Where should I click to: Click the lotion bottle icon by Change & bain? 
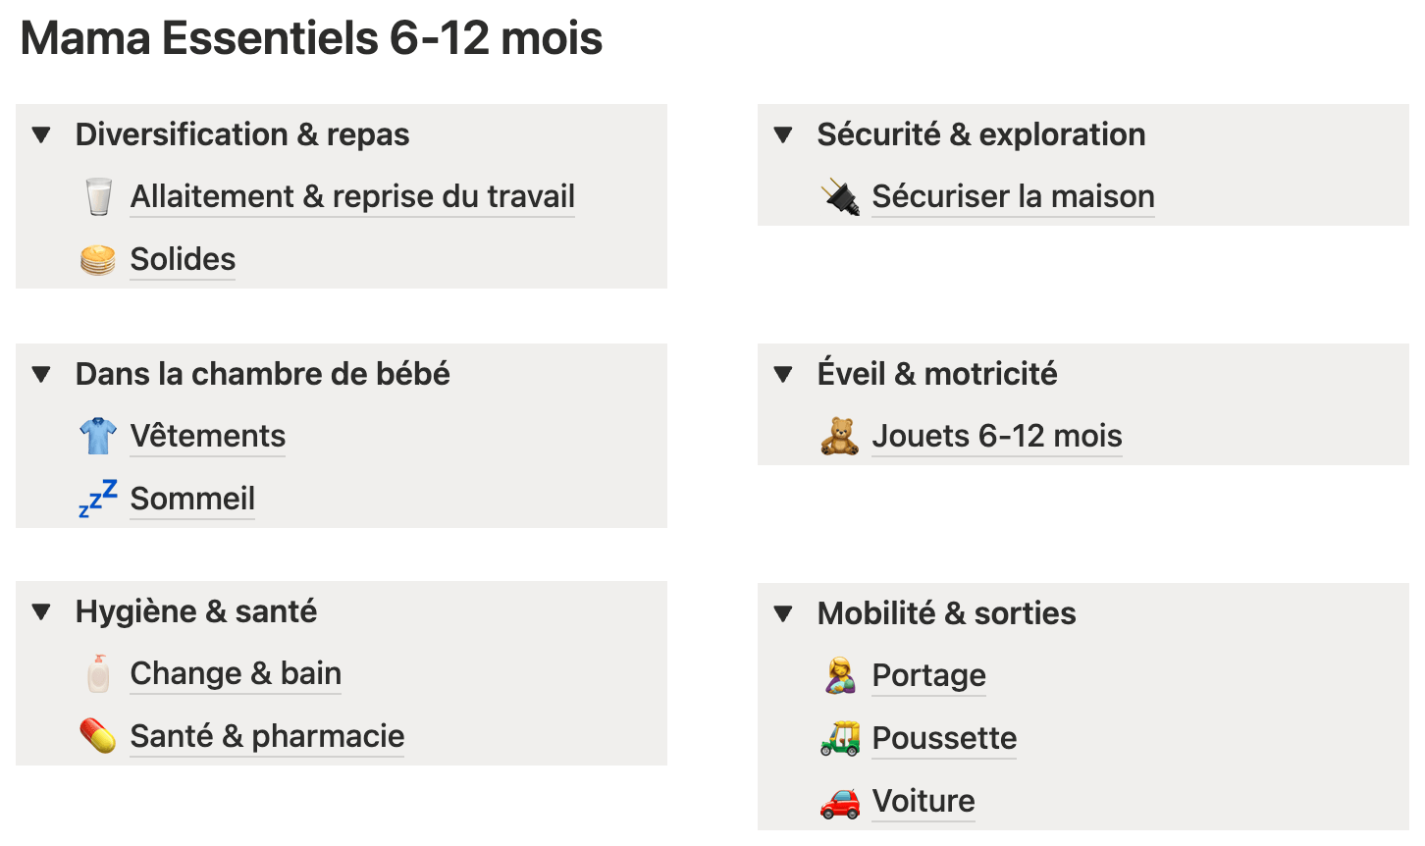(98, 674)
